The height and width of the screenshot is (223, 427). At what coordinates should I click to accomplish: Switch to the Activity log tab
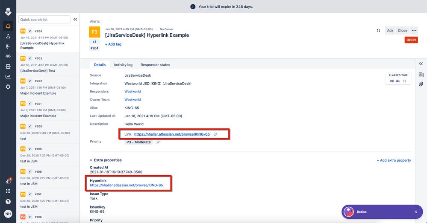(x=123, y=65)
